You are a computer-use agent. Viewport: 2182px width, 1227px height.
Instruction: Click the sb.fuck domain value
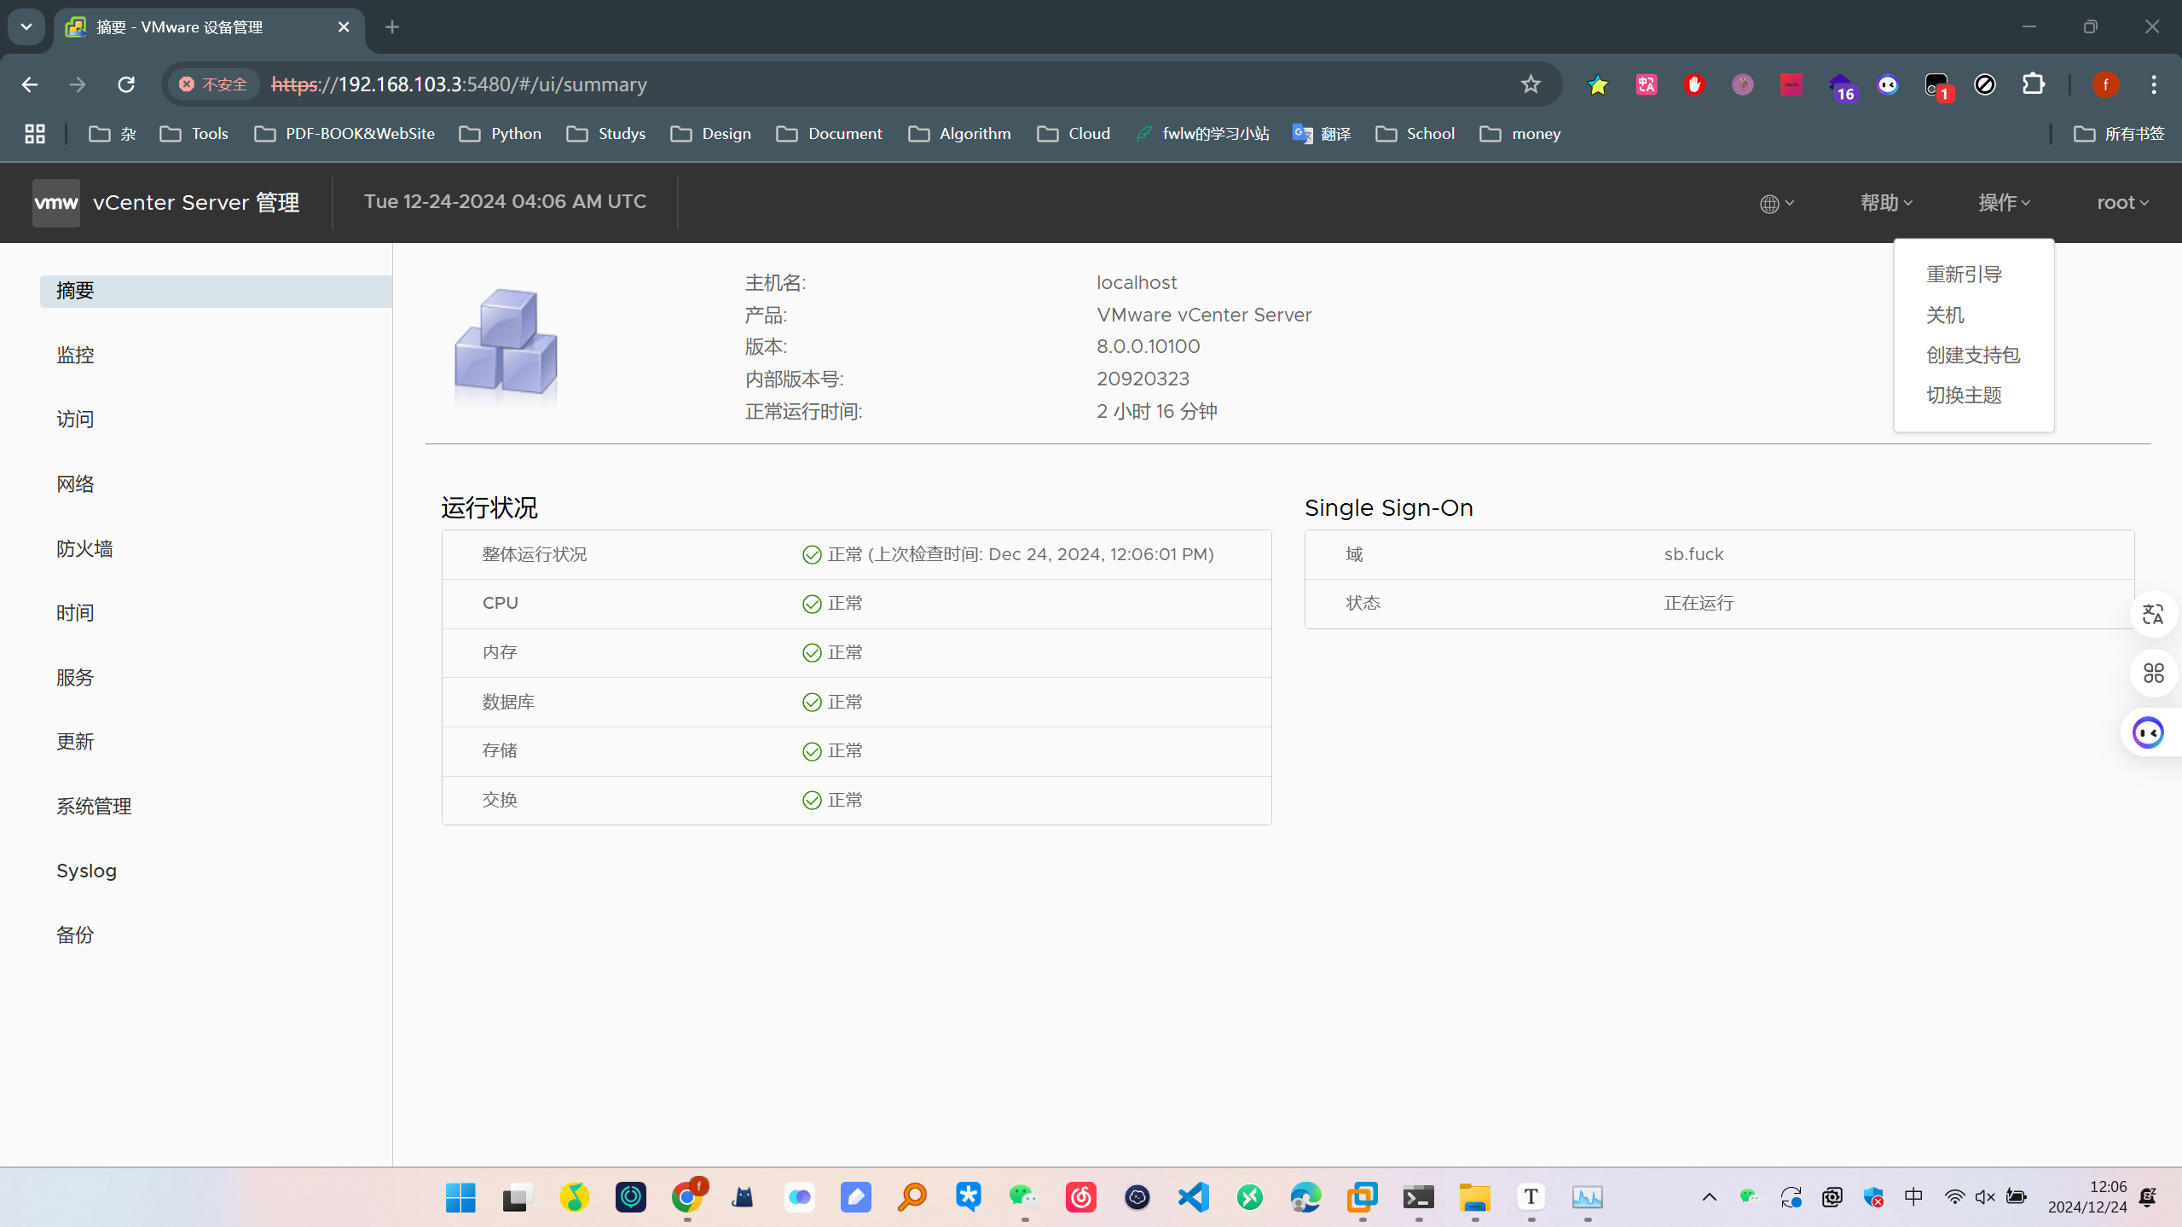[x=1693, y=554]
